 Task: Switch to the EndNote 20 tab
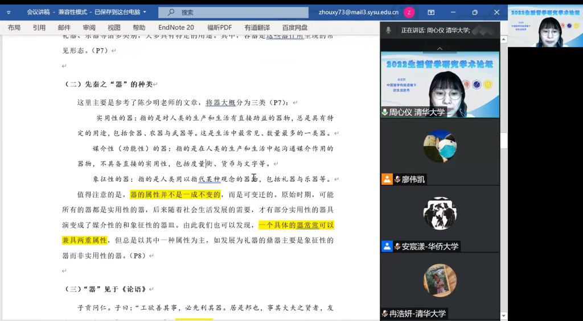tap(176, 27)
